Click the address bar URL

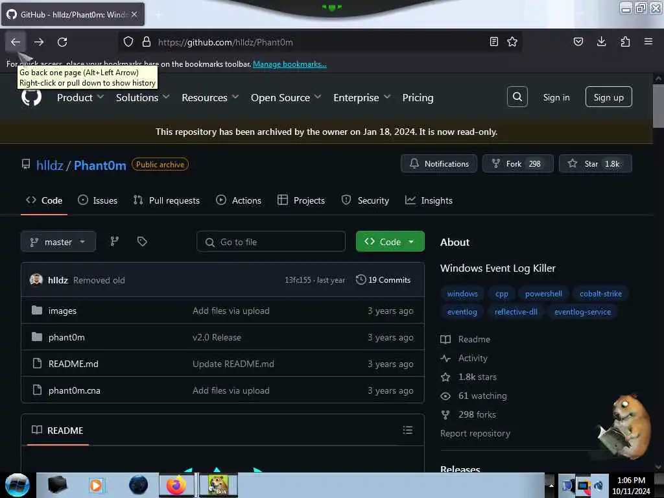(225, 42)
